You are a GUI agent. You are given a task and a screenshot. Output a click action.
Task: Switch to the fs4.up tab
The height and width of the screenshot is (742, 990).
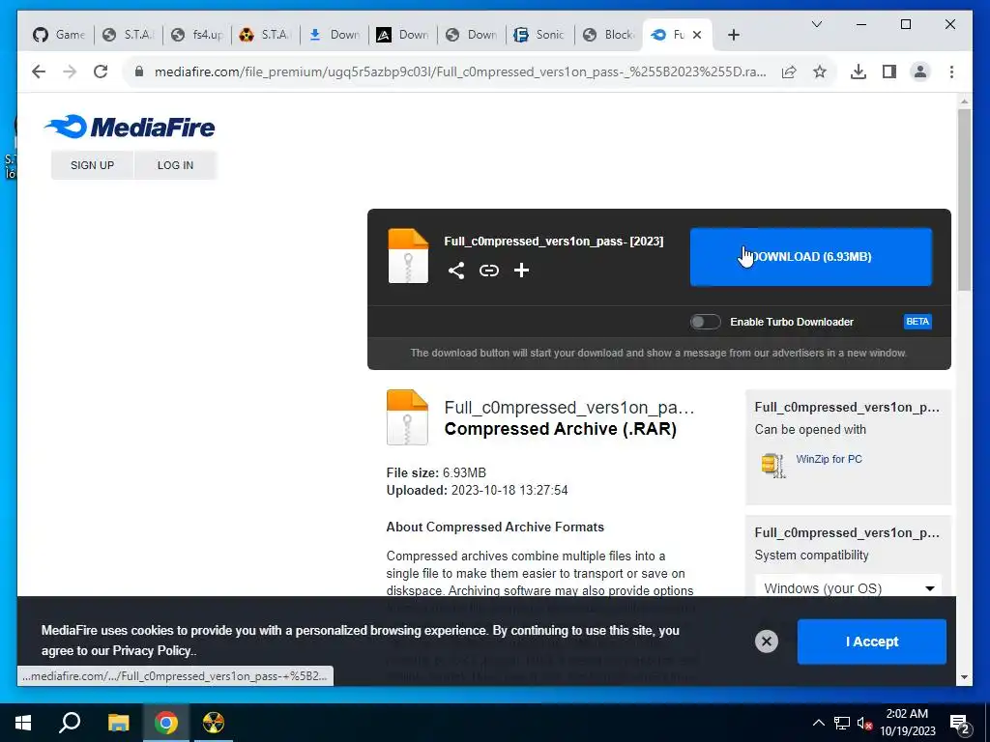197,35
